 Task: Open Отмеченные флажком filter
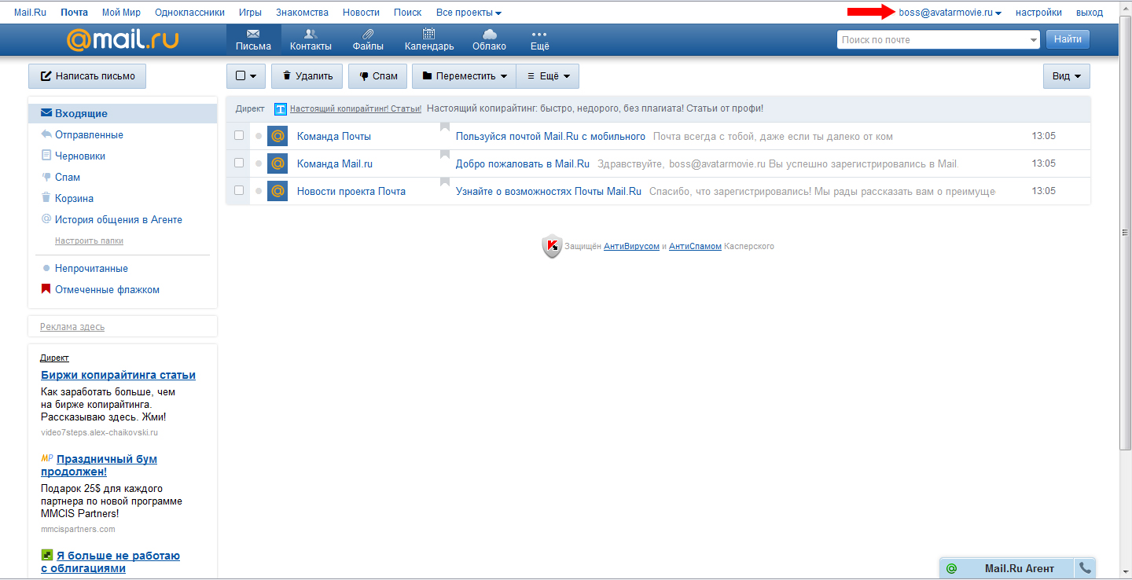click(x=107, y=290)
